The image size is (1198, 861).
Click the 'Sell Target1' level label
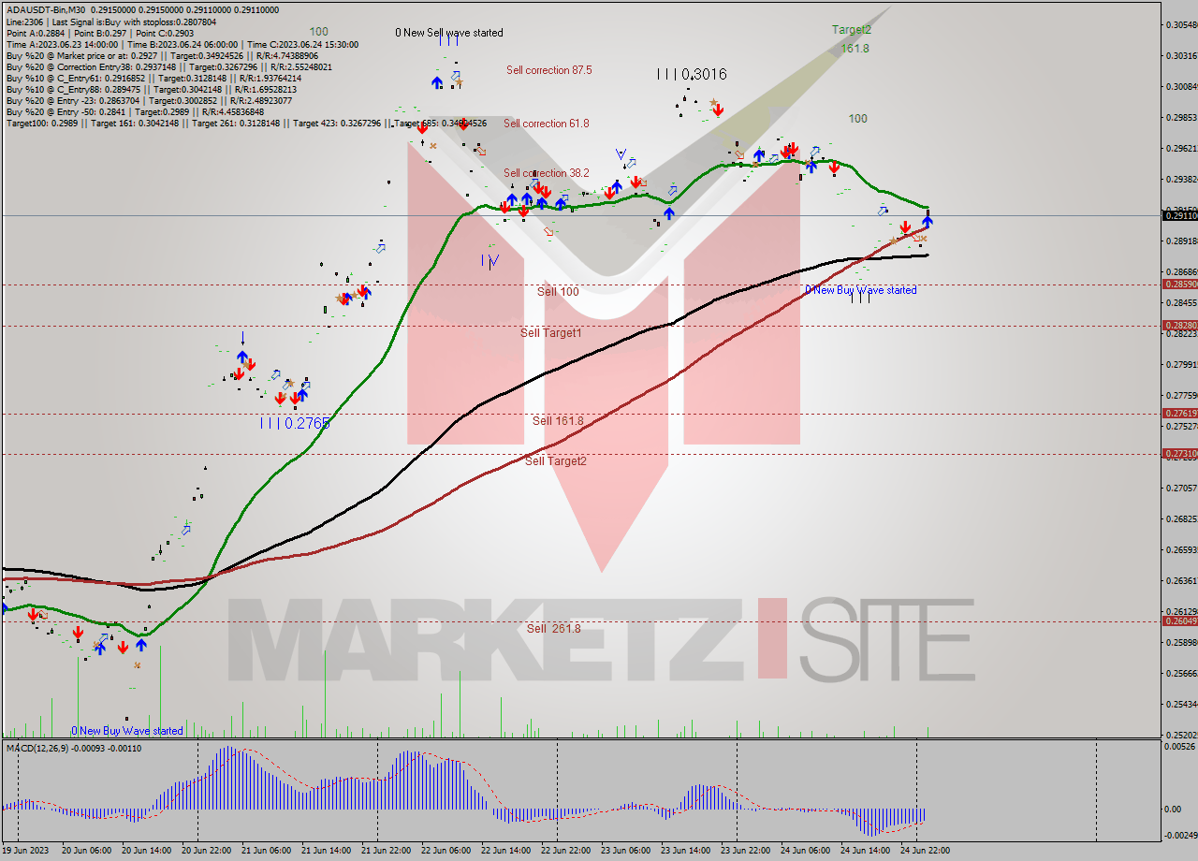click(551, 333)
